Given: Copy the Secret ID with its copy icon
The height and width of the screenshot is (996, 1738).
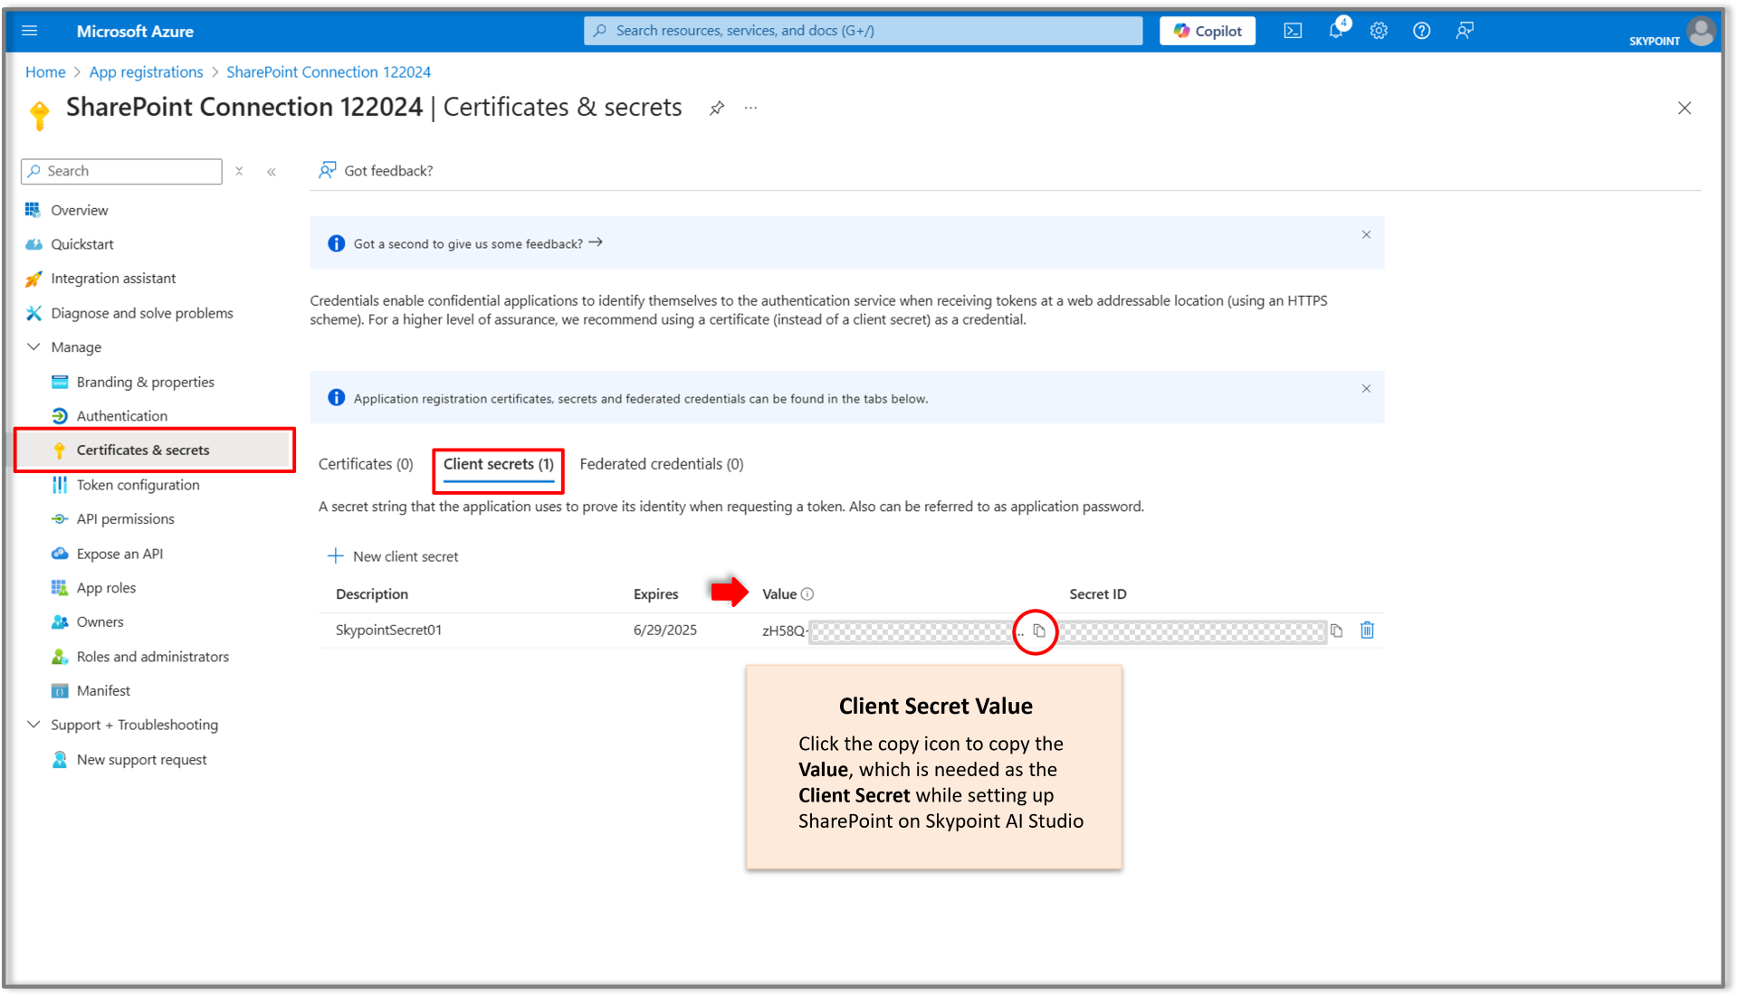Looking at the screenshot, I should pyautogui.click(x=1337, y=631).
